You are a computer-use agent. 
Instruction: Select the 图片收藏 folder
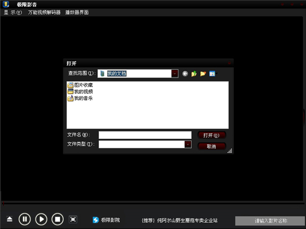pyautogui.click(x=83, y=85)
